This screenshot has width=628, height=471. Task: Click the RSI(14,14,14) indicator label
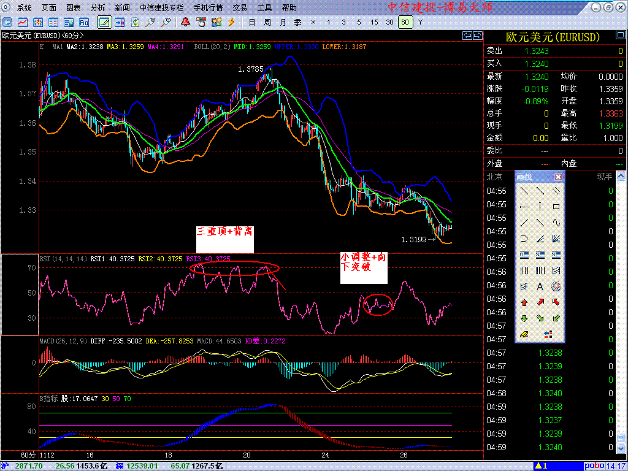tap(63, 259)
